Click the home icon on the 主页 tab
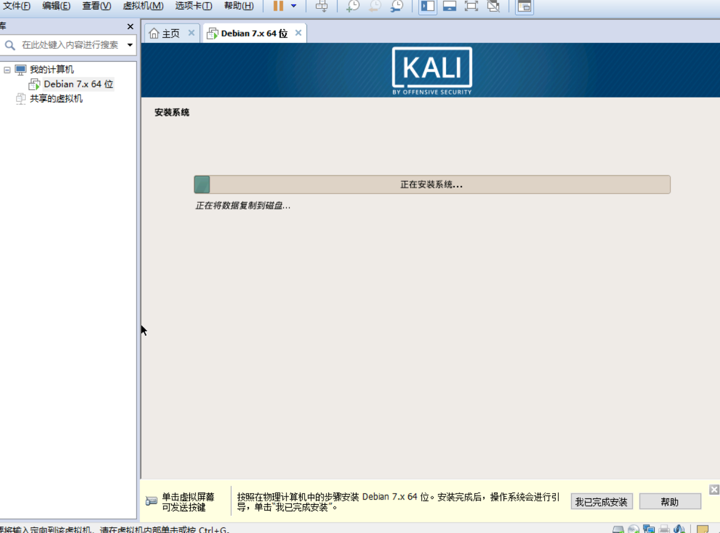The width and height of the screenshot is (720, 533). tap(154, 33)
